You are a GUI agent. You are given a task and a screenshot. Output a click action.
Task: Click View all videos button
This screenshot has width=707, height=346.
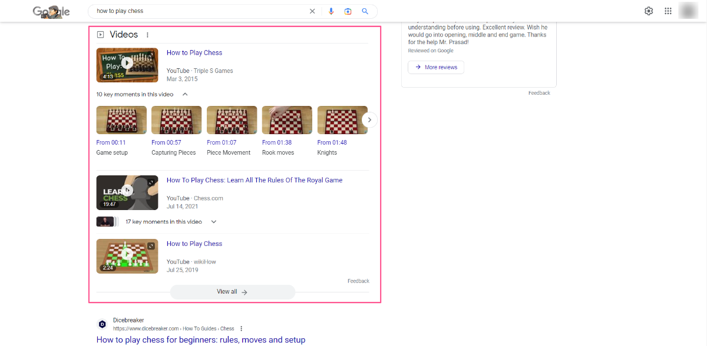click(x=232, y=292)
